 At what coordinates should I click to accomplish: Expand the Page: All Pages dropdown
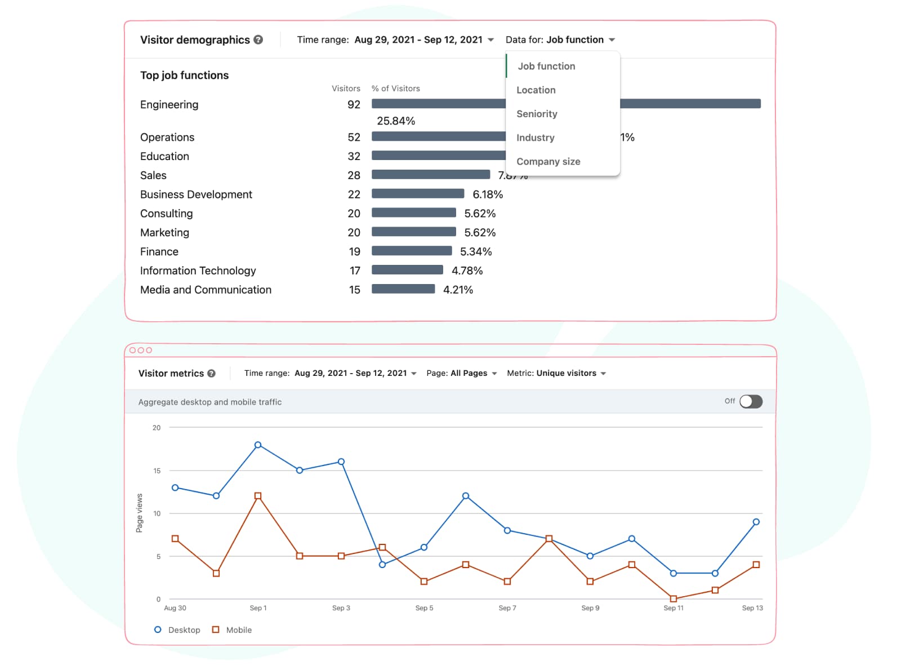[x=462, y=373]
